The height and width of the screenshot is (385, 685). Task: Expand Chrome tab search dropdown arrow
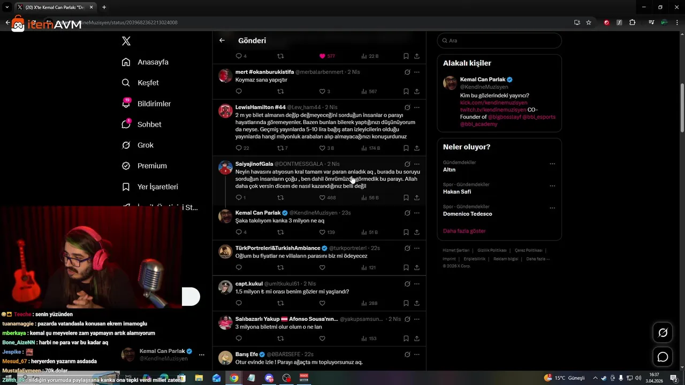pyautogui.click(x=7, y=7)
